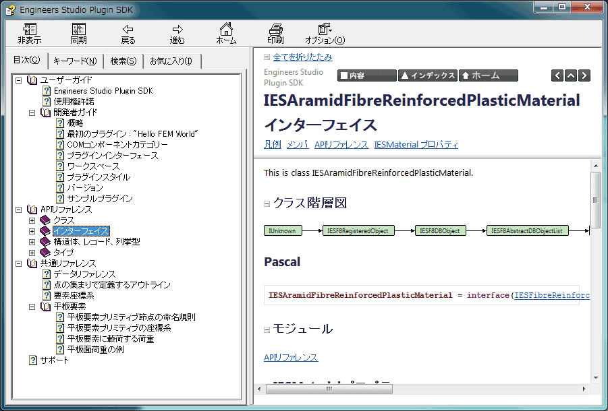Click the previous-topic left chevron button
This screenshot has height=411, width=608.
[557, 75]
